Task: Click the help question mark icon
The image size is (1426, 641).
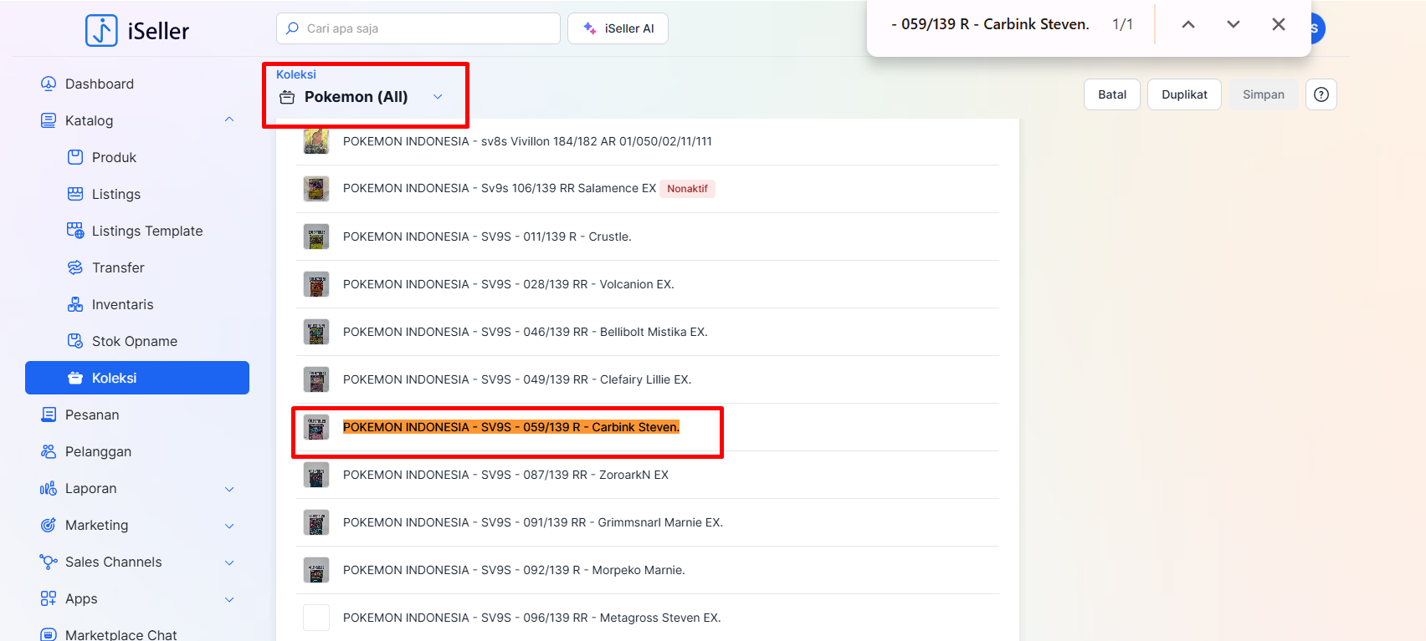Action: click(x=1321, y=94)
